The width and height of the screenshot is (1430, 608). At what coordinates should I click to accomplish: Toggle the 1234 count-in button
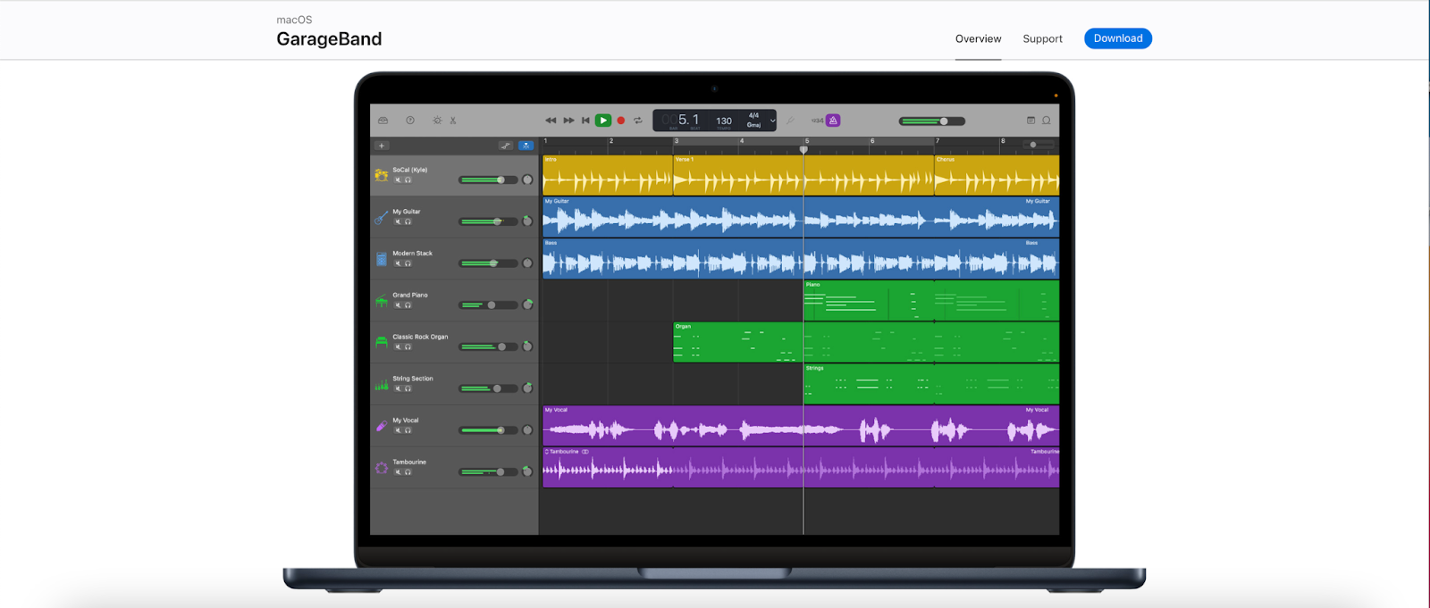[x=817, y=121]
